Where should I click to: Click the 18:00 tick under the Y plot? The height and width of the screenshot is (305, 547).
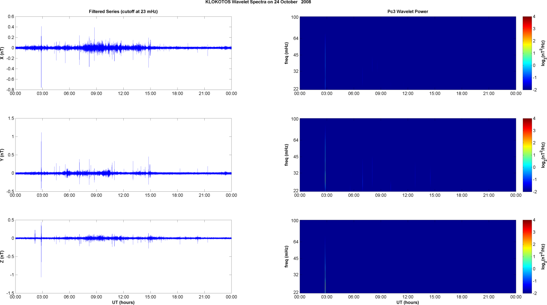click(x=177, y=195)
